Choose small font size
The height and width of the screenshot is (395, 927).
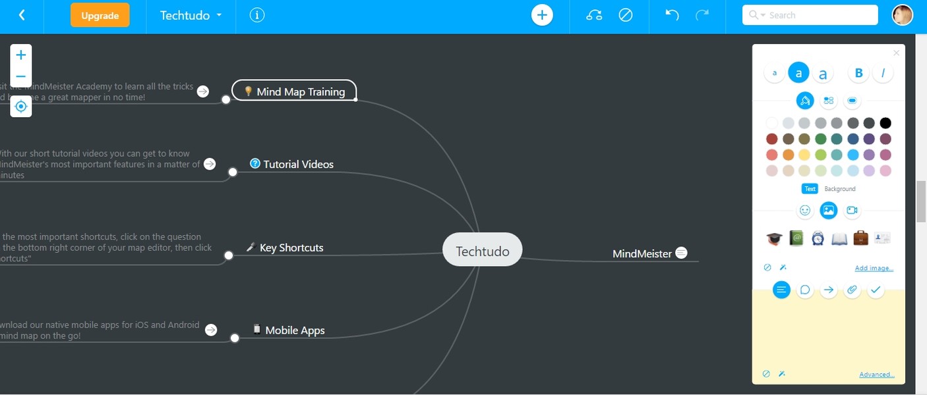coord(775,73)
